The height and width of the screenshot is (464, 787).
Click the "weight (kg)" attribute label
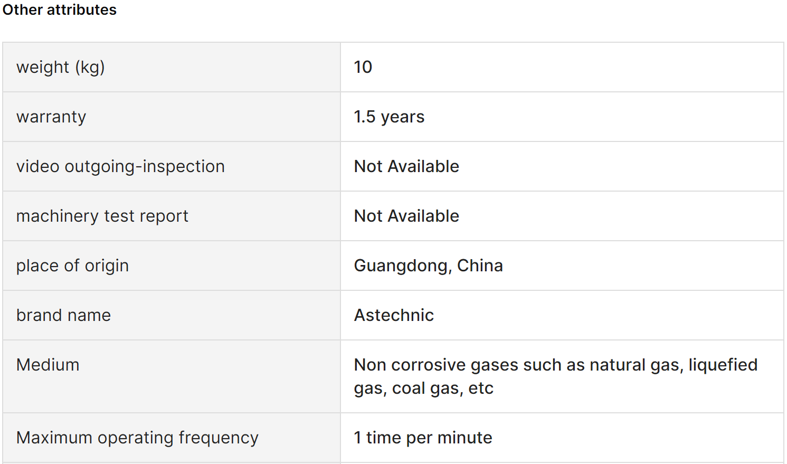tap(61, 68)
